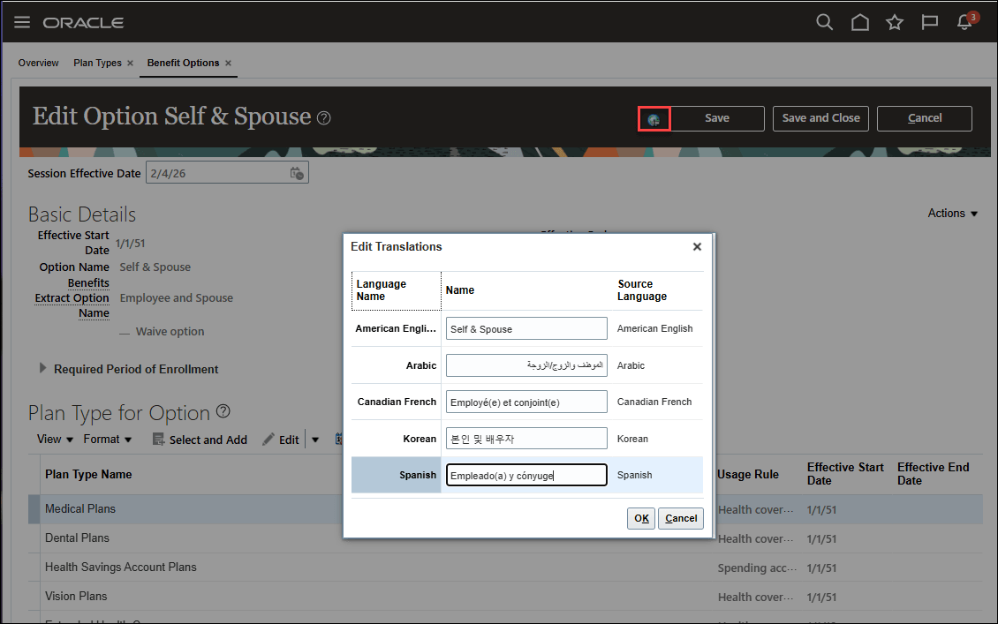Open the Actions dropdown menu
998x624 pixels.
click(x=952, y=213)
